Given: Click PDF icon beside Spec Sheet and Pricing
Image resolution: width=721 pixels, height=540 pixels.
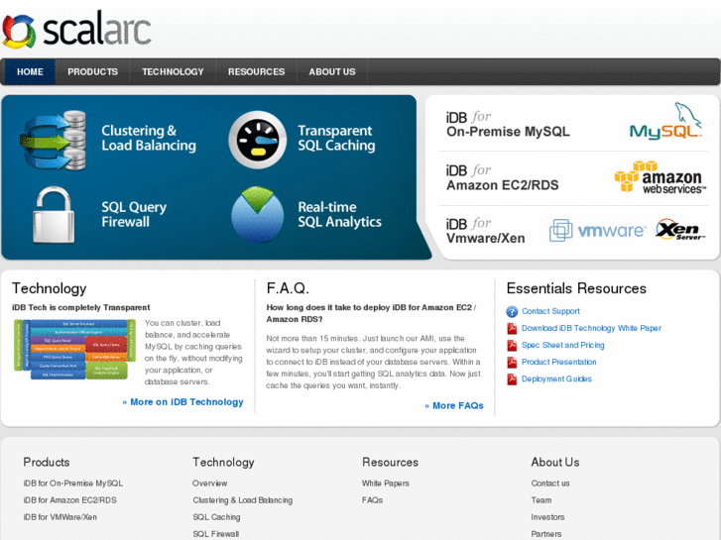Looking at the screenshot, I should coord(512,346).
